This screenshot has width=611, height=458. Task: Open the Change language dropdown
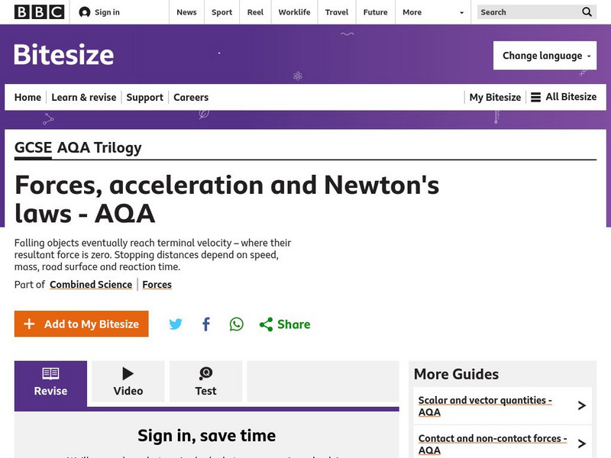coord(545,56)
